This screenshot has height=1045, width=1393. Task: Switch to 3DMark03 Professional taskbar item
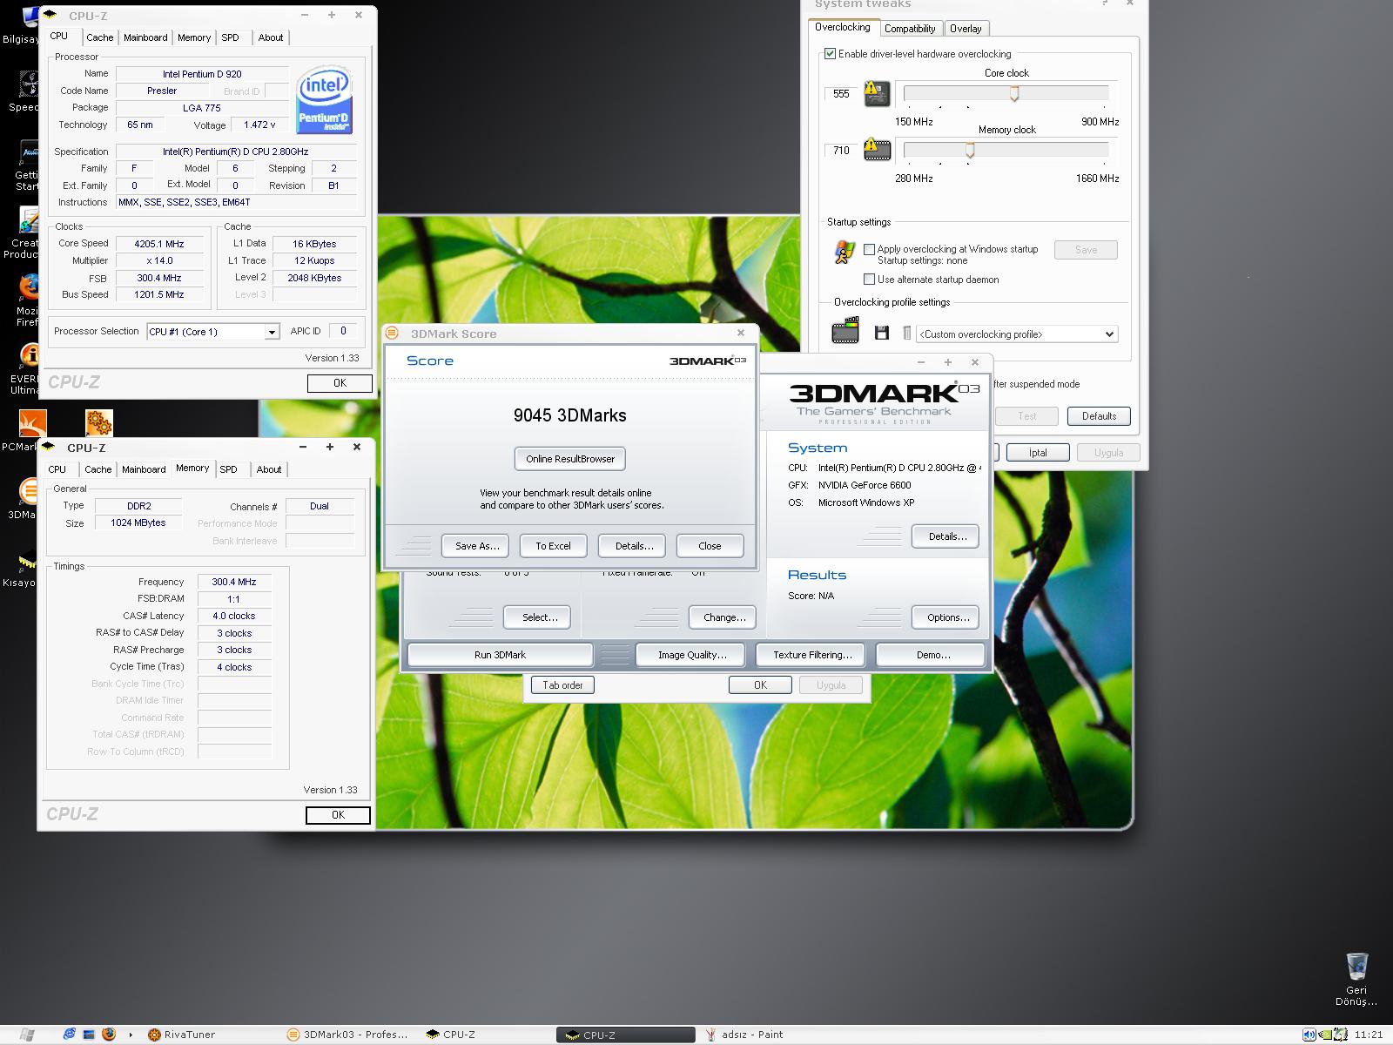pyautogui.click(x=348, y=1035)
